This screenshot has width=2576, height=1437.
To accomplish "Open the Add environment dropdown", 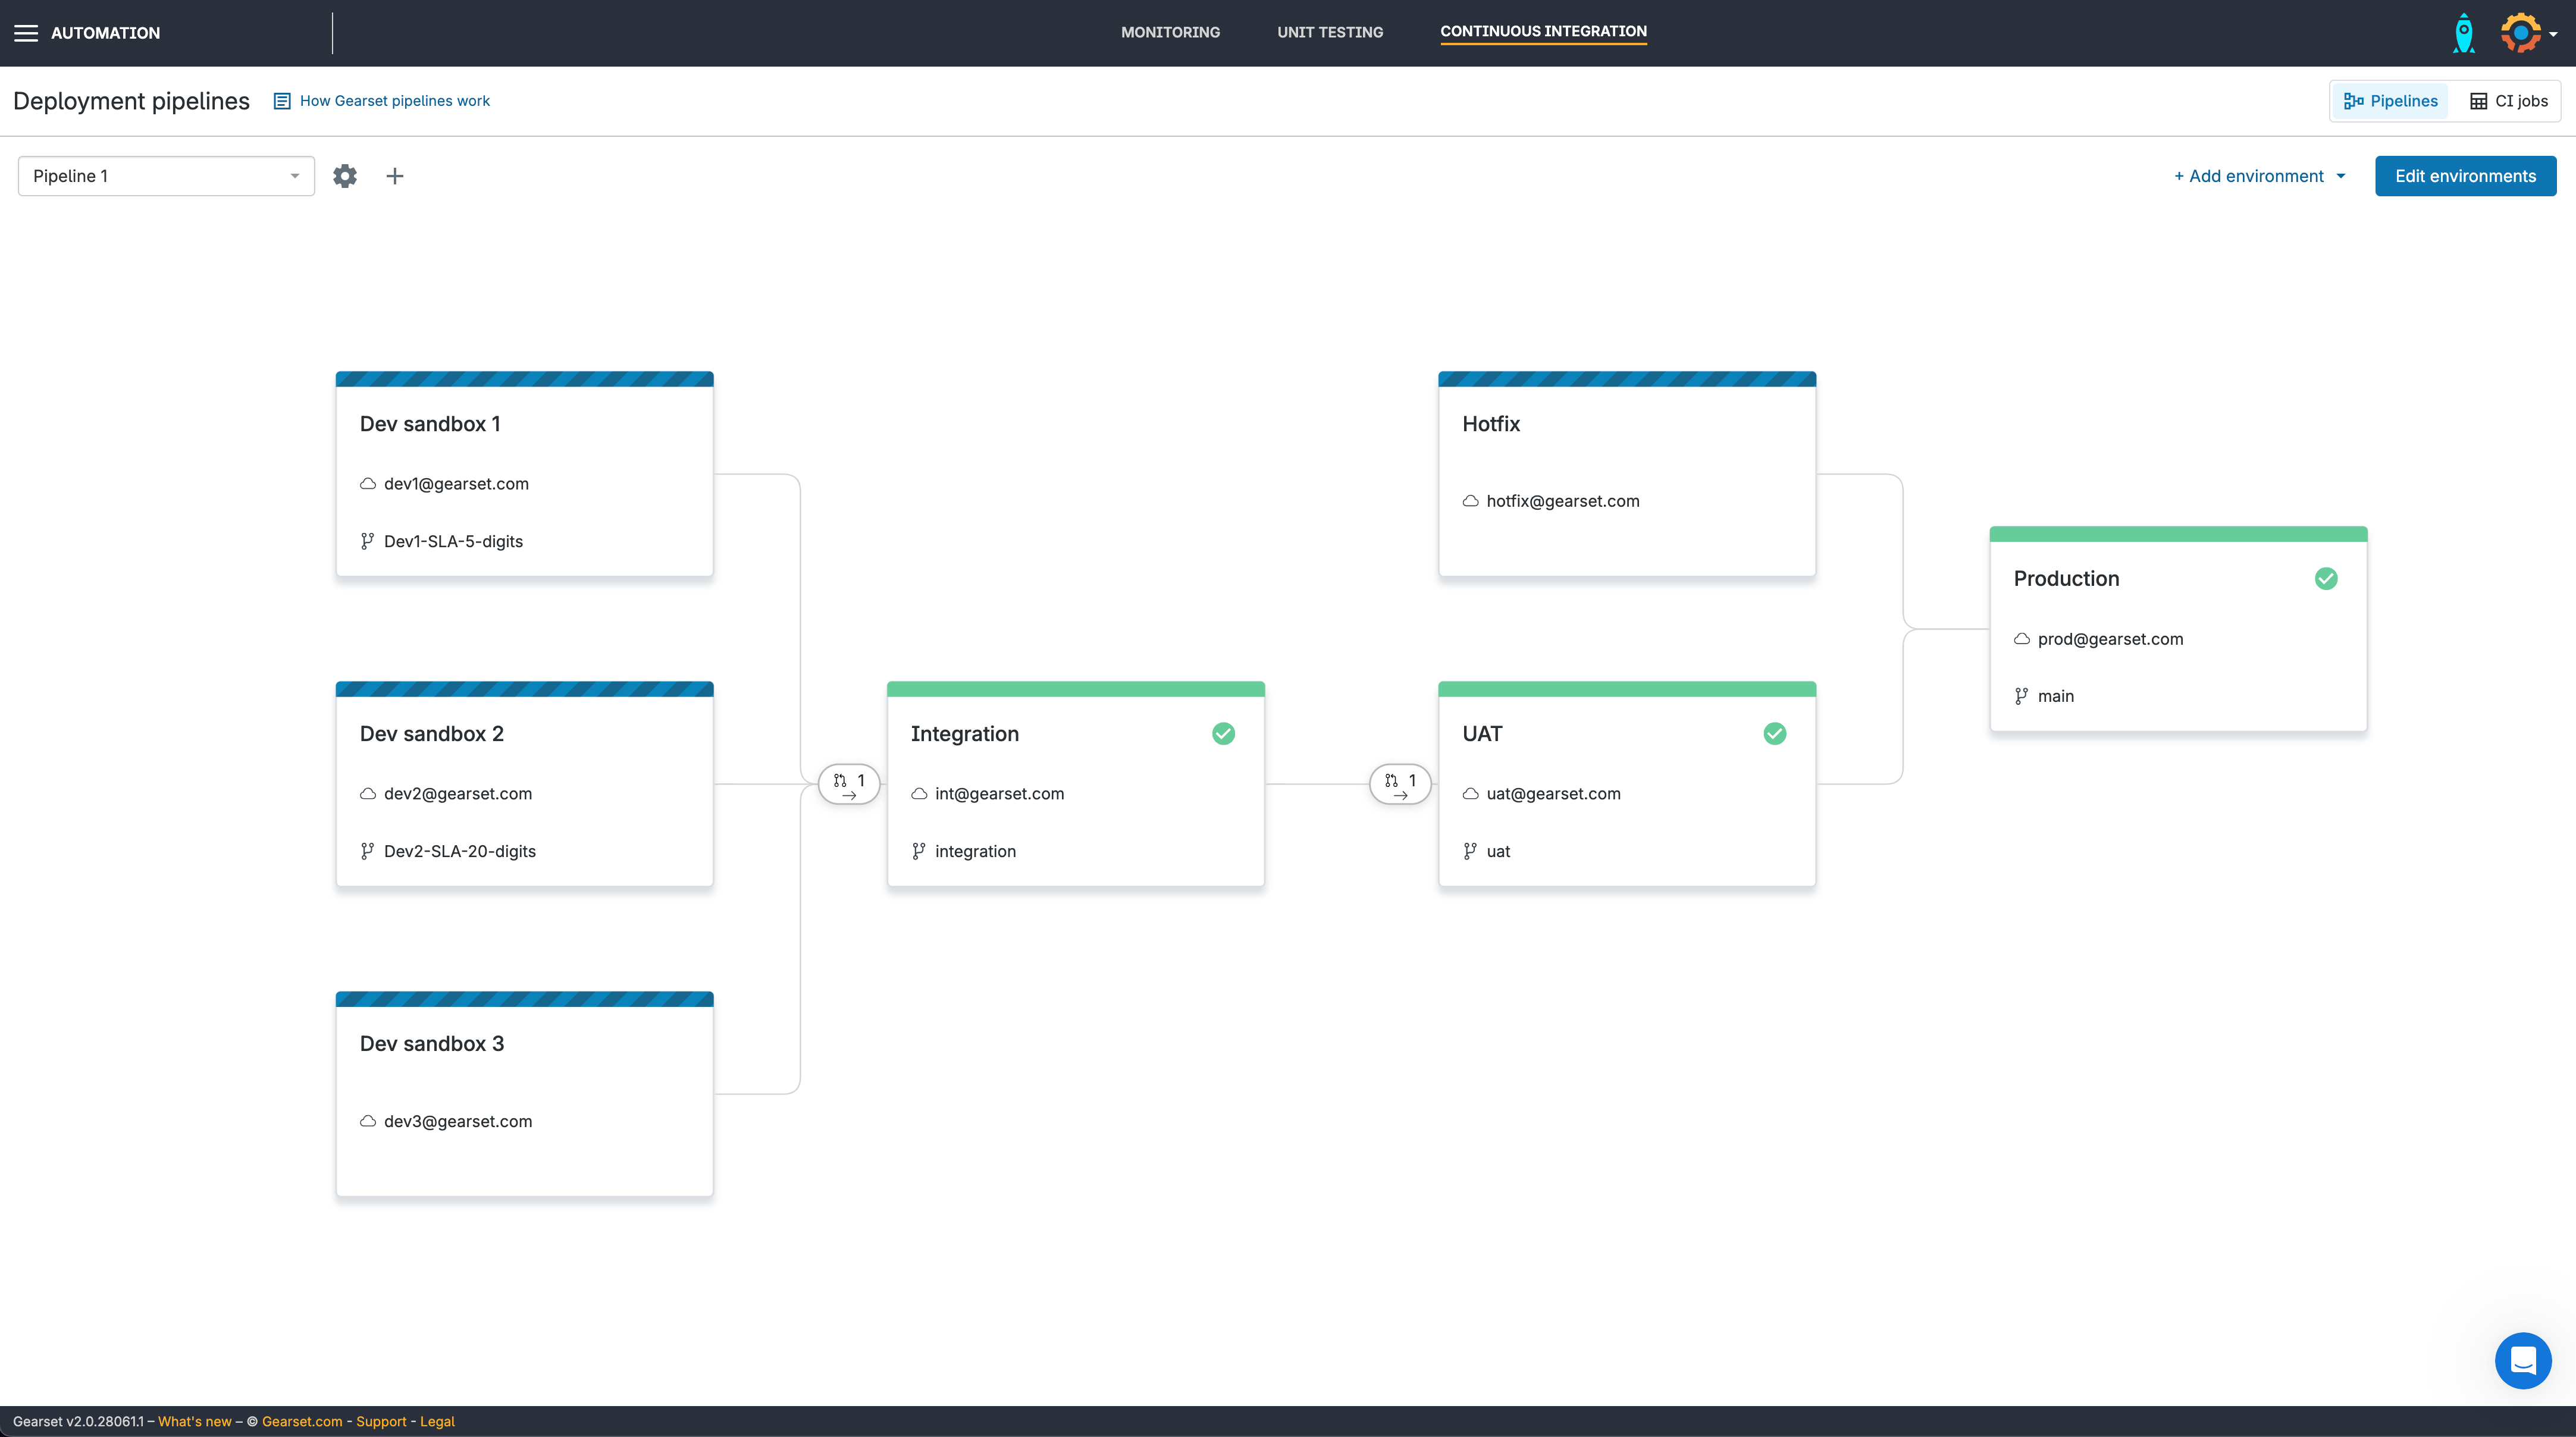I will 2260,176.
